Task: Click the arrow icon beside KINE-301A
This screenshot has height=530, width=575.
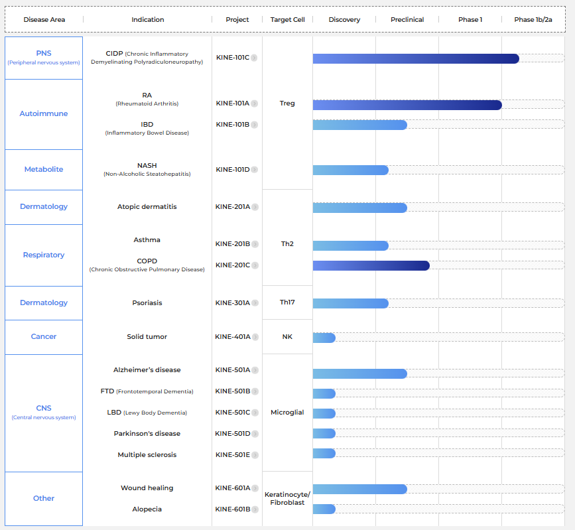Action: click(x=255, y=303)
